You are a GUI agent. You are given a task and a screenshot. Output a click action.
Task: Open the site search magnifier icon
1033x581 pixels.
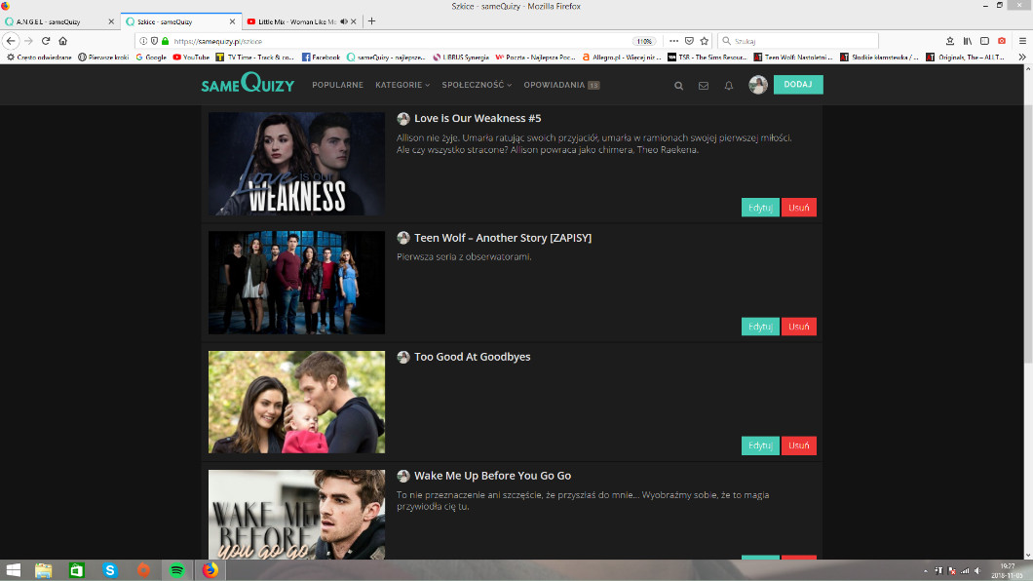(x=679, y=86)
